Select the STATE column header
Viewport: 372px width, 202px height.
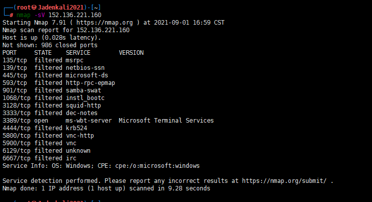(43, 53)
